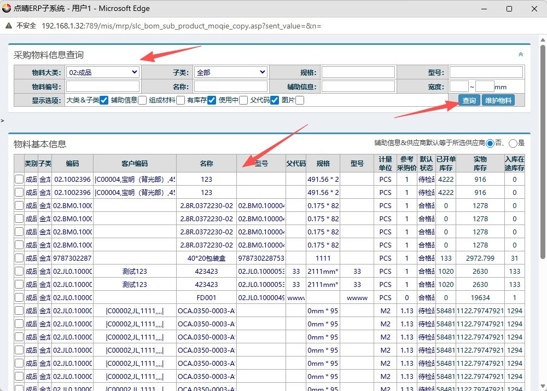The height and width of the screenshot is (391, 547).
Task: Select the 否 radio button for supplier default
Action: tap(490, 143)
